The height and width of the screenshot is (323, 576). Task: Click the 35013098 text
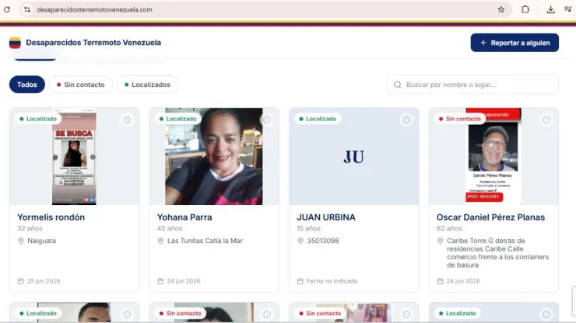tap(323, 241)
